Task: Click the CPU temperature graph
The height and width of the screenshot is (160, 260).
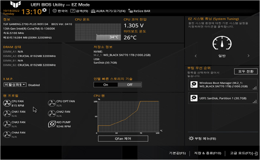Action: coord(98,32)
